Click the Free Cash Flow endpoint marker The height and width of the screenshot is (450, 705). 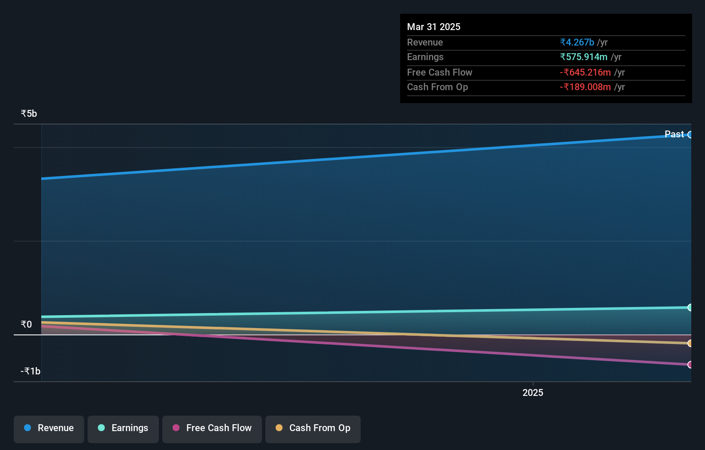(x=690, y=365)
